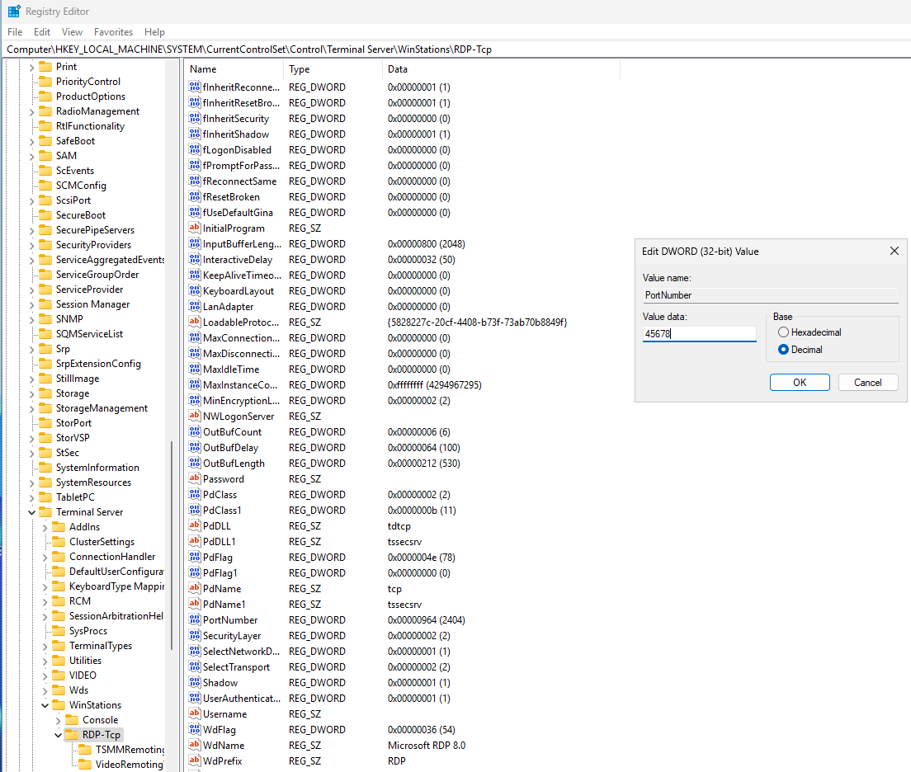911x772 pixels.
Task: Select the UserAuthentication DWORD icon
Action: (195, 699)
